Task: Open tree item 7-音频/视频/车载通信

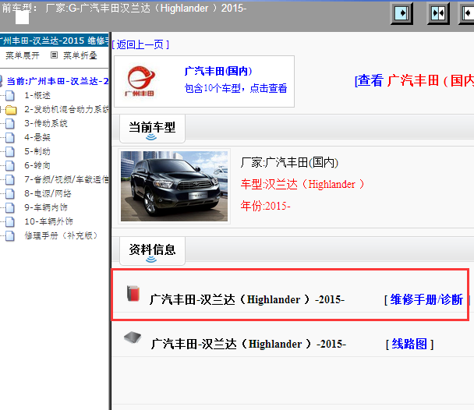Action: click(x=66, y=179)
